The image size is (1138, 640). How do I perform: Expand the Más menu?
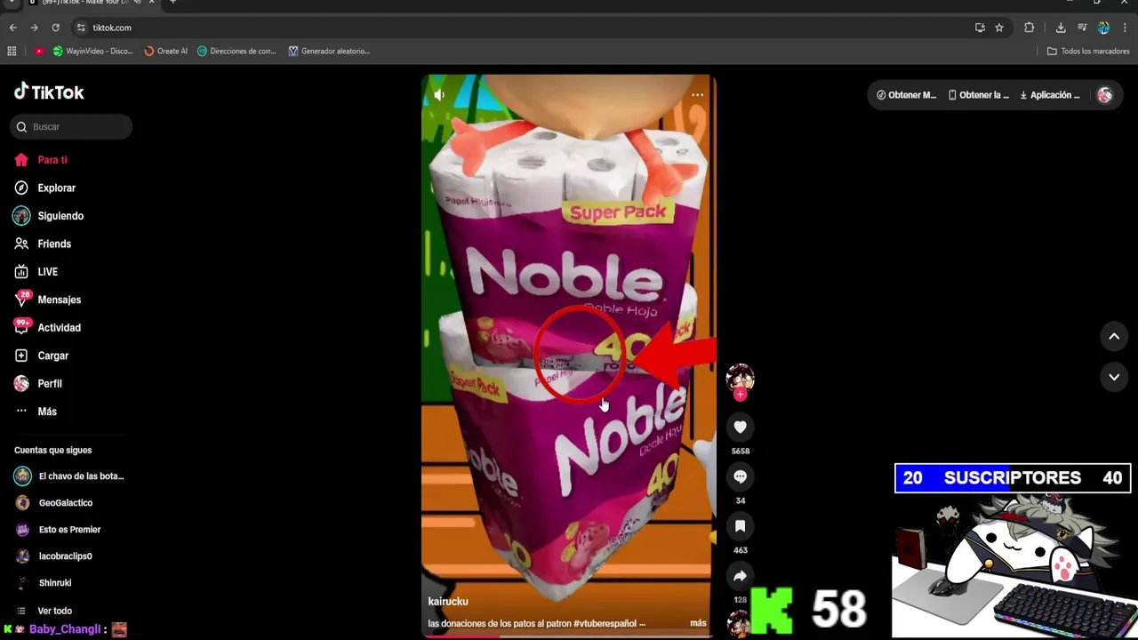pos(36,412)
